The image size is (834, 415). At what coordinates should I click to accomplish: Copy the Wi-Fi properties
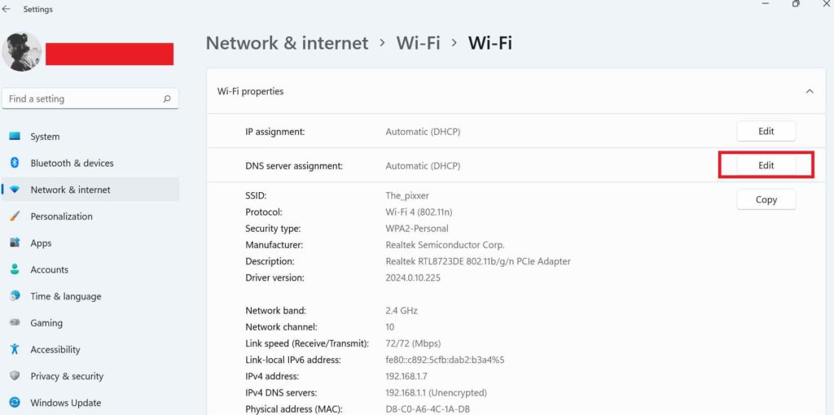pyautogui.click(x=766, y=200)
